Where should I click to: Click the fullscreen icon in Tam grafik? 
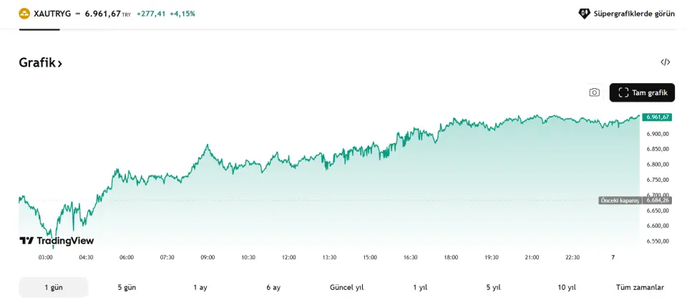pos(623,92)
